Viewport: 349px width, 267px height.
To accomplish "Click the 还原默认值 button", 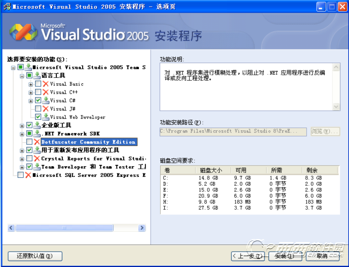I will point(35,256).
